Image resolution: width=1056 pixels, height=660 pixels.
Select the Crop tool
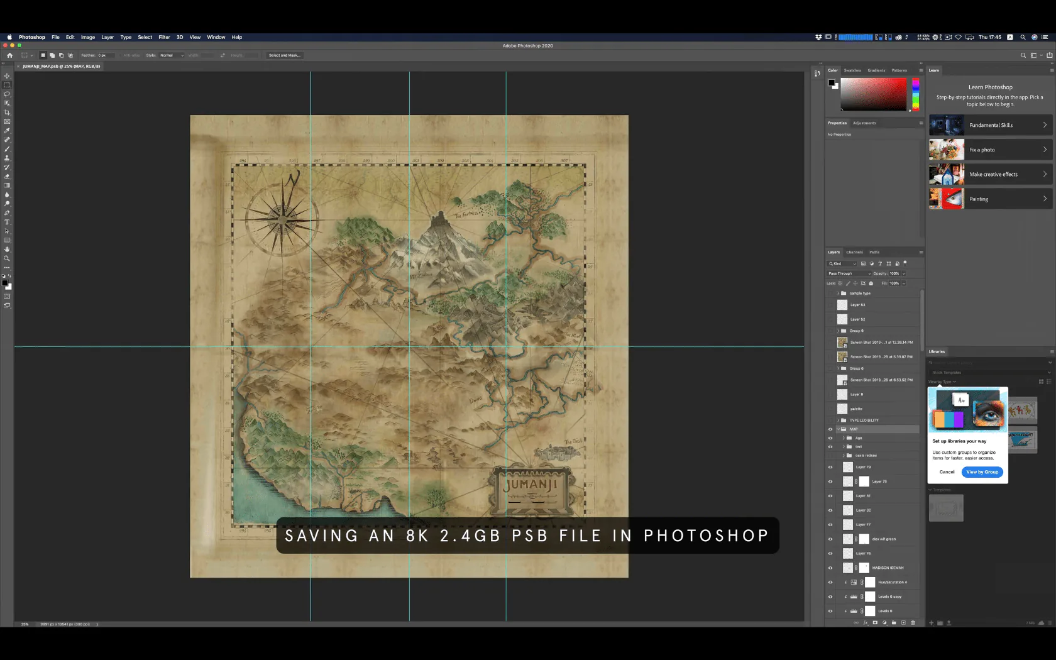pos(7,113)
